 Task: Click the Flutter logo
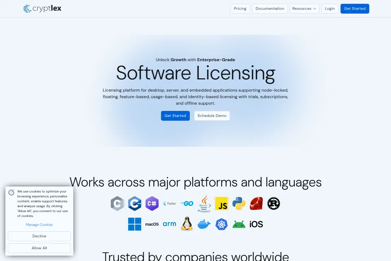[x=169, y=203]
